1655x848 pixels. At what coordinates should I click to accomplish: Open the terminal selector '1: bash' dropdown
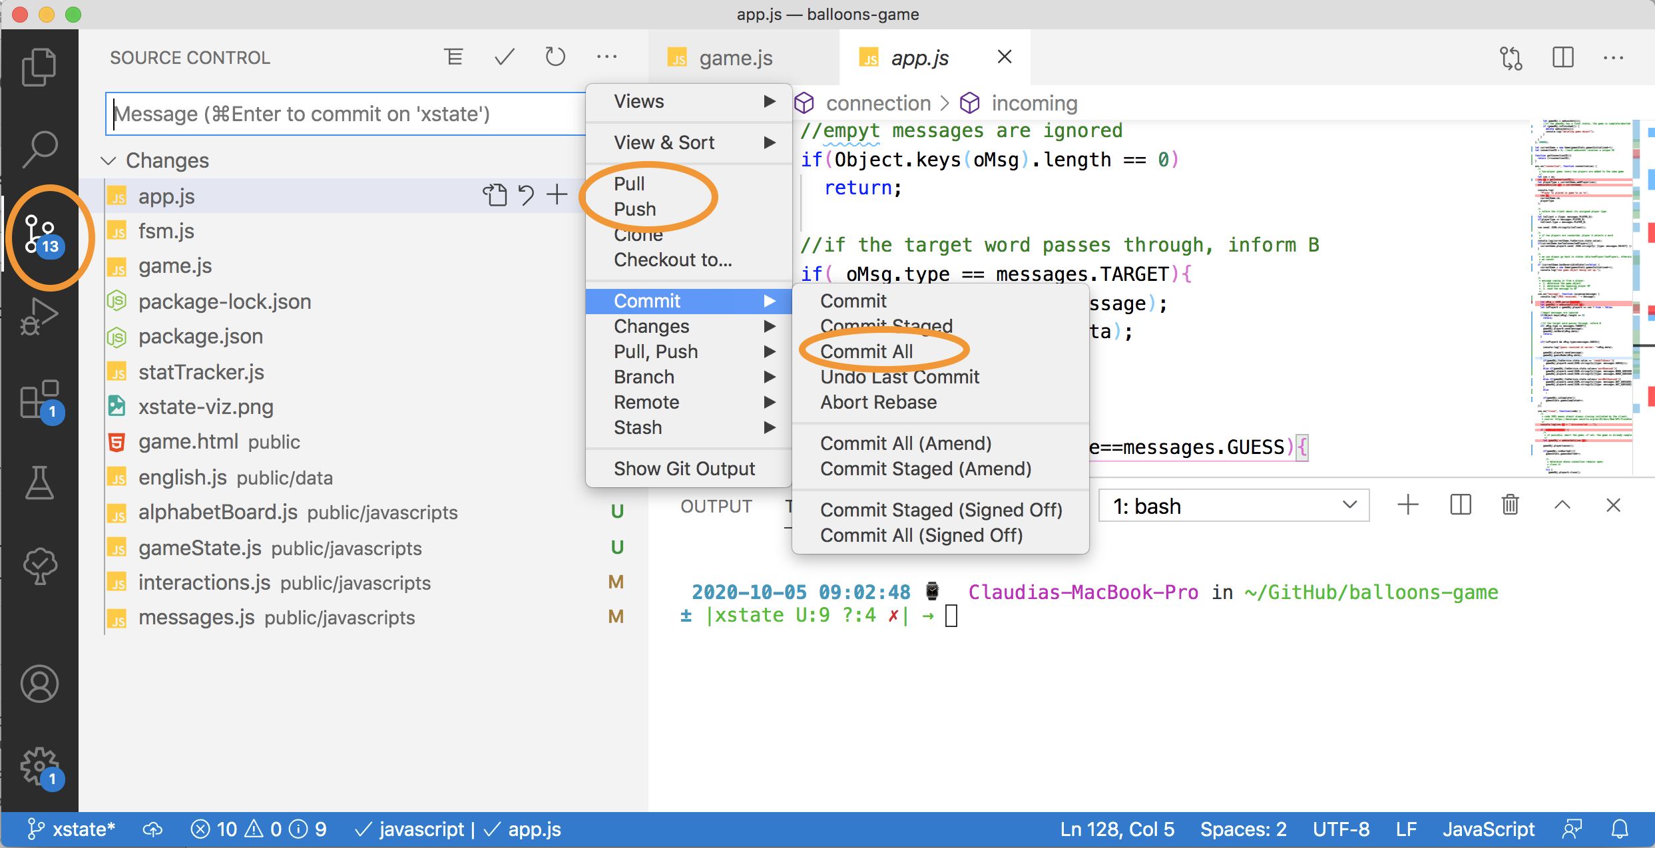1234,506
